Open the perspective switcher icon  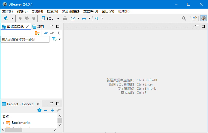195,18
